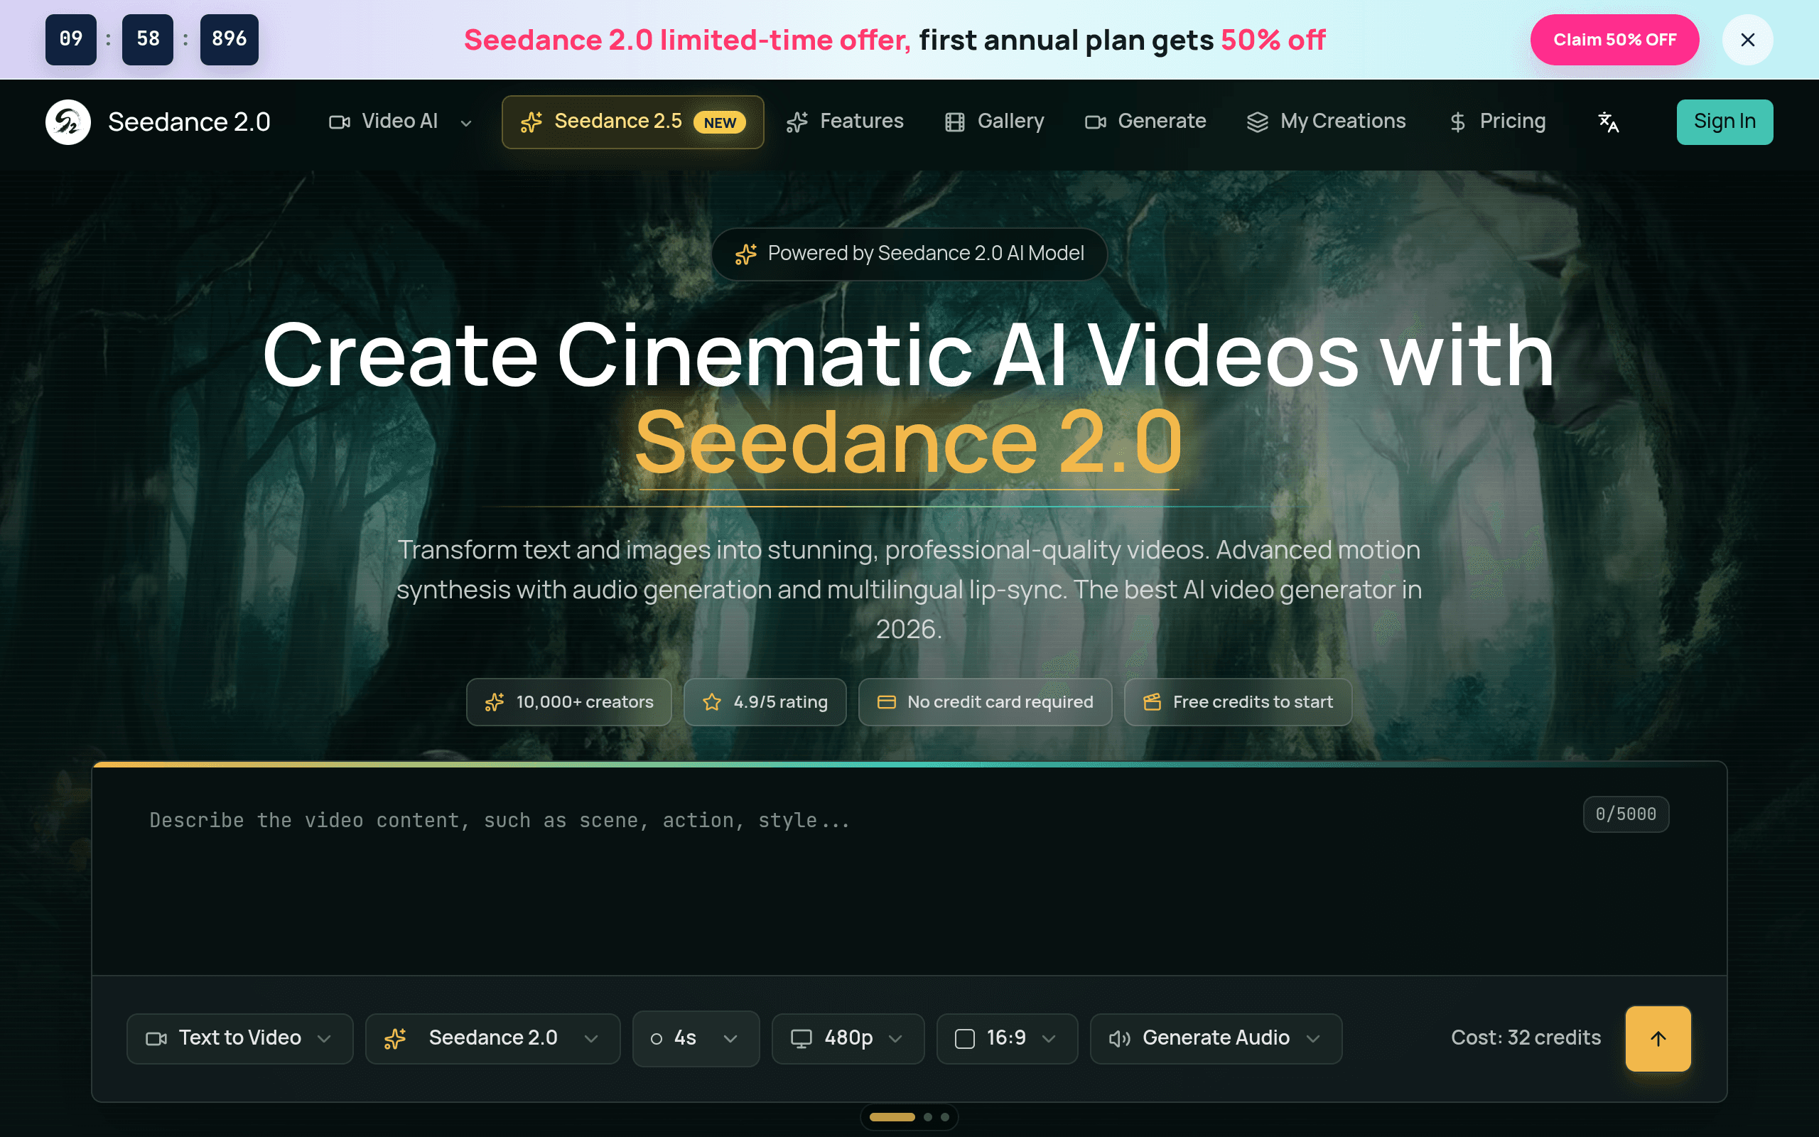Open the Seedance 2.0 model dropdown

click(x=493, y=1038)
